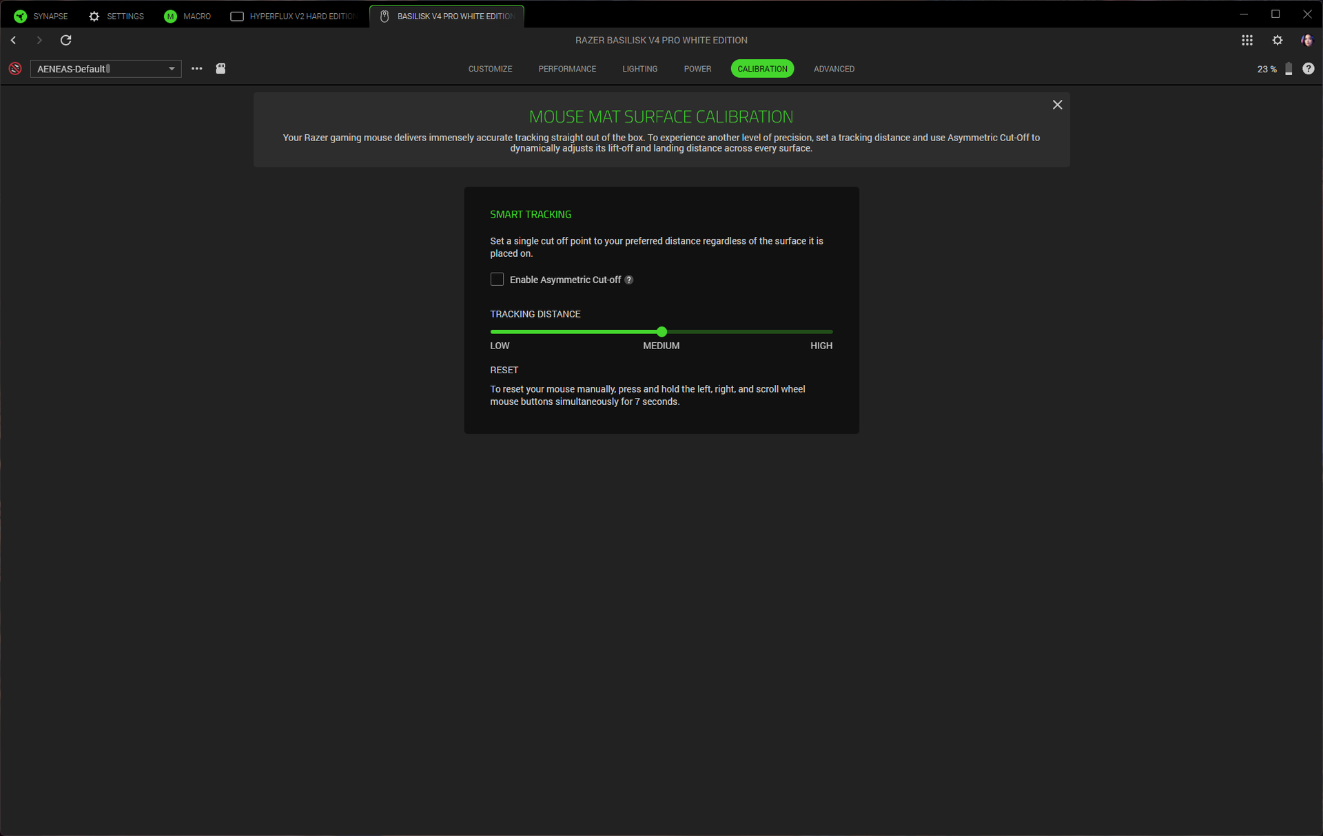Screen dimensions: 1323x836
Task: Click the forward navigation arrow
Action: (x=39, y=40)
